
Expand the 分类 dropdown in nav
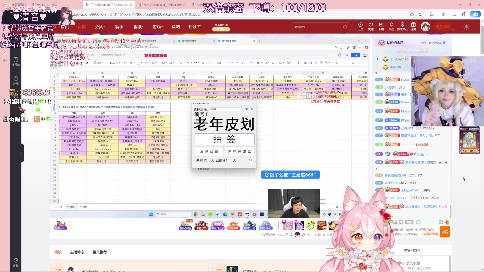click(x=100, y=27)
